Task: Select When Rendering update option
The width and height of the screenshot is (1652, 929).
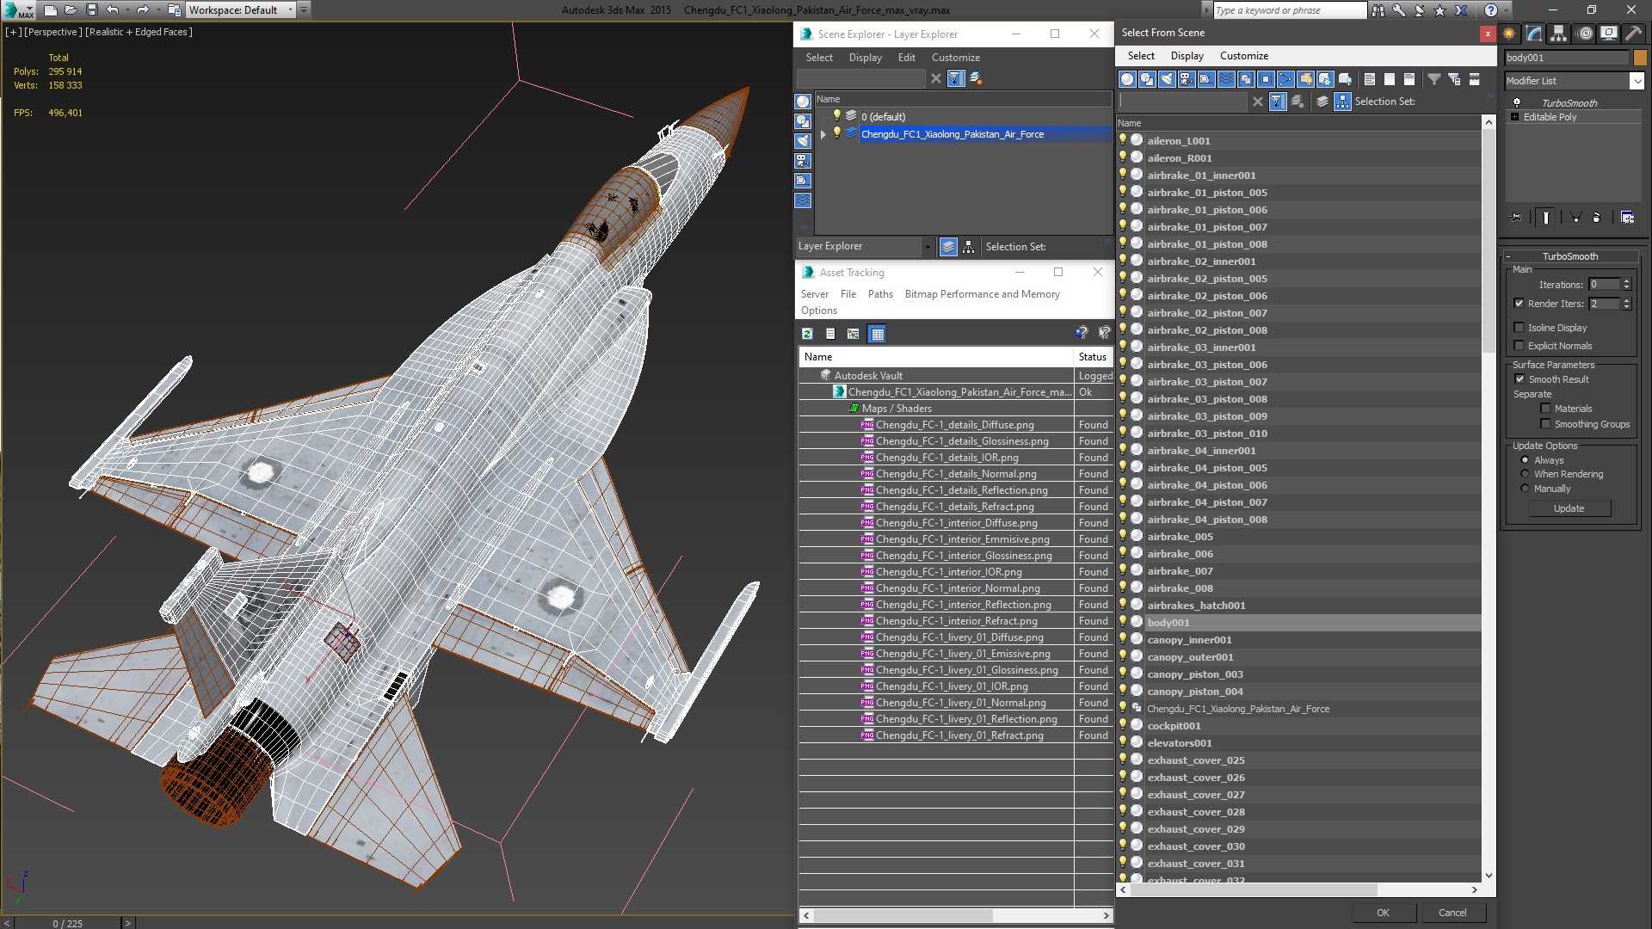Action: tap(1525, 474)
